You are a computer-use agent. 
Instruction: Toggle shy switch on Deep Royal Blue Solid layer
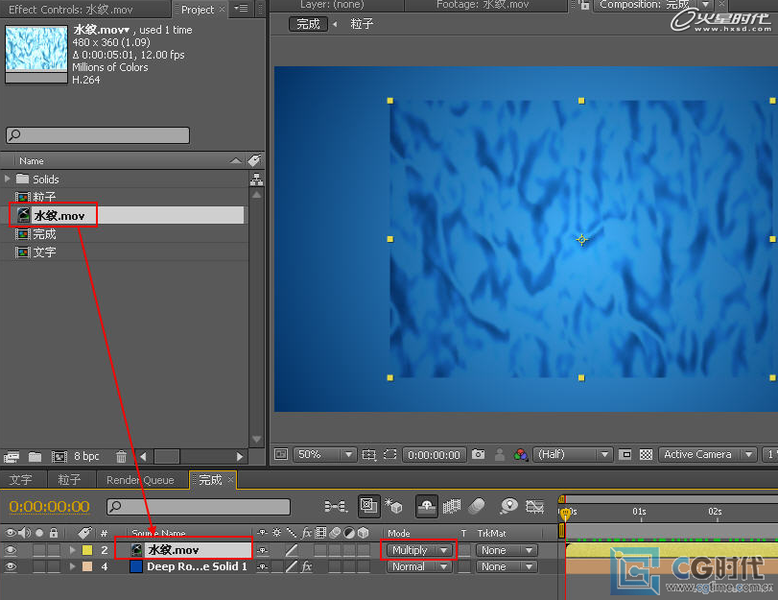[x=263, y=566]
